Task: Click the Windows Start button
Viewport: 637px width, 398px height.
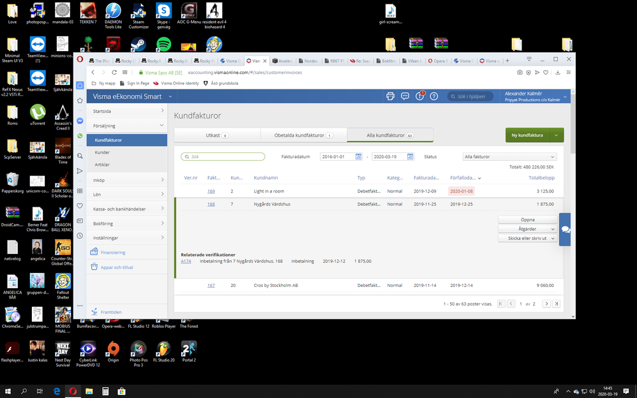Action: pos(8,391)
